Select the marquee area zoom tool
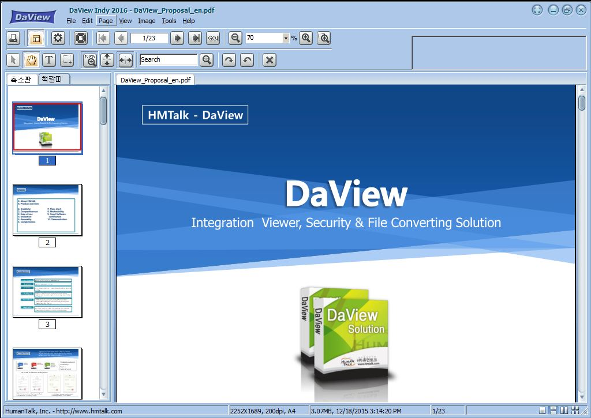This screenshot has width=591, height=418. coord(324,38)
